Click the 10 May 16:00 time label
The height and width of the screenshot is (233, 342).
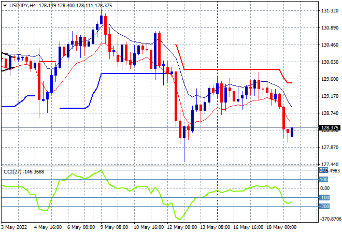pyautogui.click(x=149, y=227)
